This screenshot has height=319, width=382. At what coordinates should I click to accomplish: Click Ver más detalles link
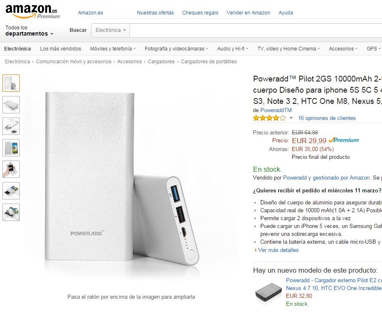(x=278, y=250)
